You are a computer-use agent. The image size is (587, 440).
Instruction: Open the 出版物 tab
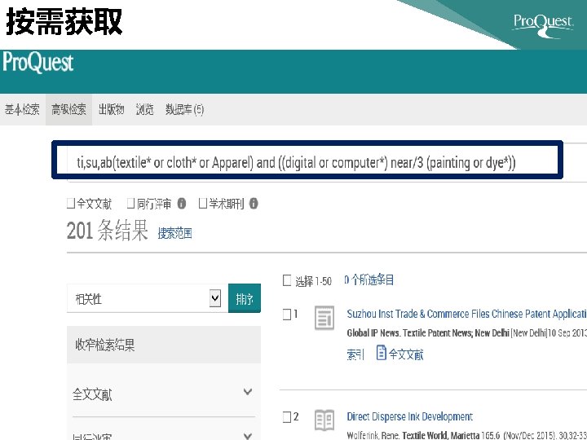[x=111, y=110]
